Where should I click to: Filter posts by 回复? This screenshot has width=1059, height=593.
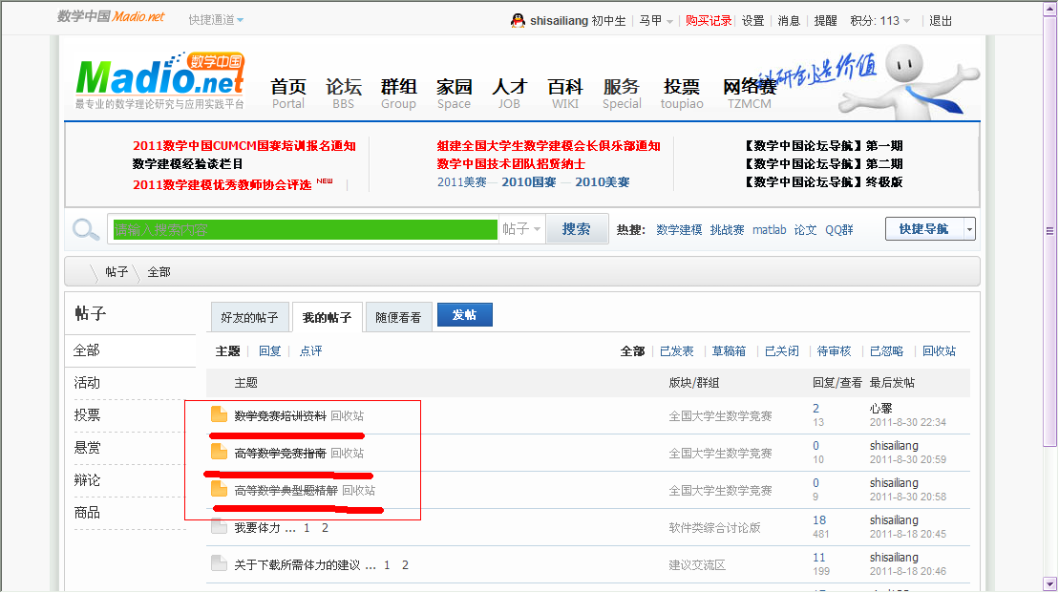coord(269,351)
